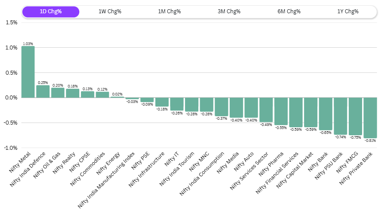
Task: Click the Nifty India Defence bar
Action: (43, 91)
